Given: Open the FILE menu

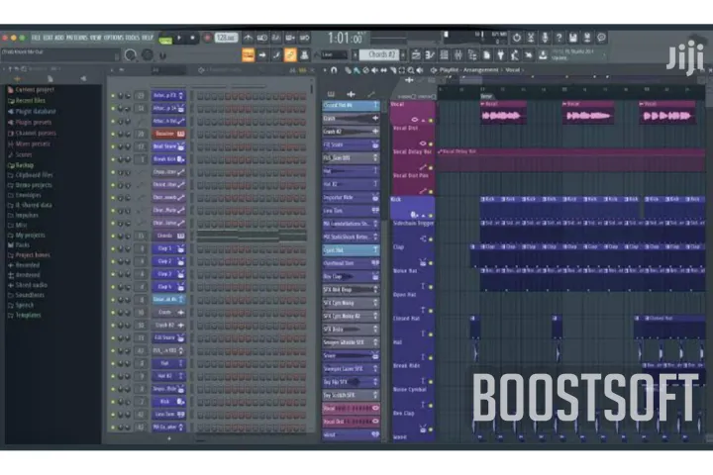Looking at the screenshot, I should coord(36,38).
